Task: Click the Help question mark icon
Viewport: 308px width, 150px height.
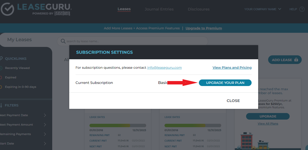Action: (302, 9)
